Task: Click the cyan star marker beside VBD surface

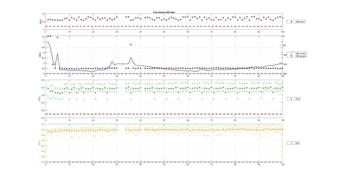Action: (291, 54)
